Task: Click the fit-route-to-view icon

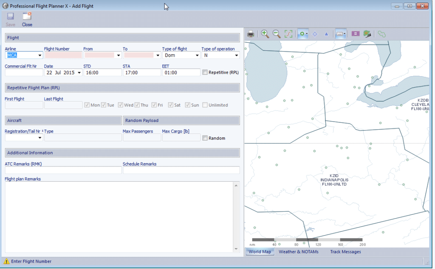Action: click(288, 34)
